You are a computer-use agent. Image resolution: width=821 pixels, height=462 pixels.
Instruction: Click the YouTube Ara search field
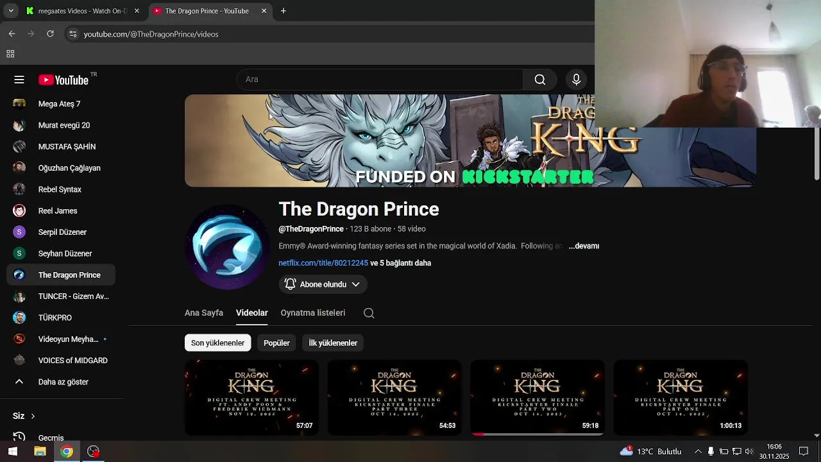pos(380,80)
